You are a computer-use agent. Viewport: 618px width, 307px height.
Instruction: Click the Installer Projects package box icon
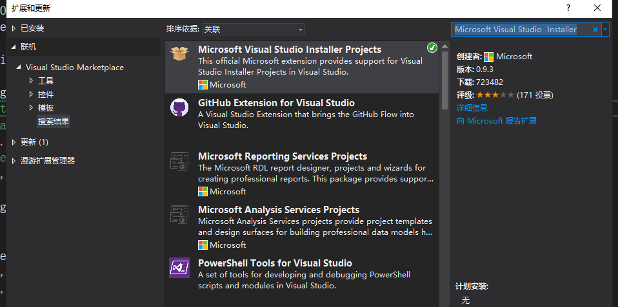[x=179, y=54]
